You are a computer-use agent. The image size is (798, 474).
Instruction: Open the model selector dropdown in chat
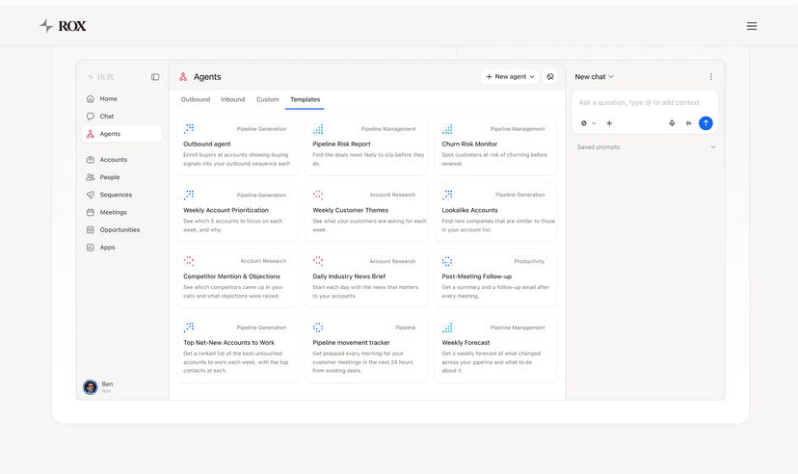[588, 123]
